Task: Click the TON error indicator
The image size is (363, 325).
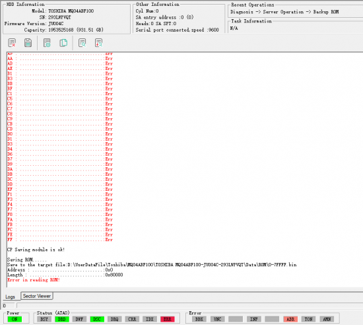Action: pyautogui.click(x=309, y=319)
